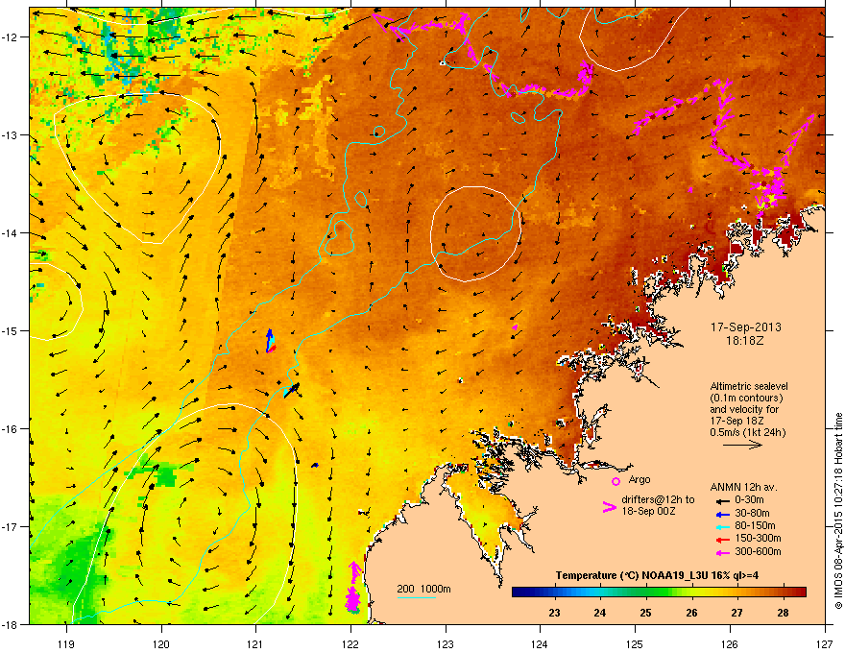Click the magenta drifter cluster near 122E 17.7S
845x653 pixels.
point(353,588)
